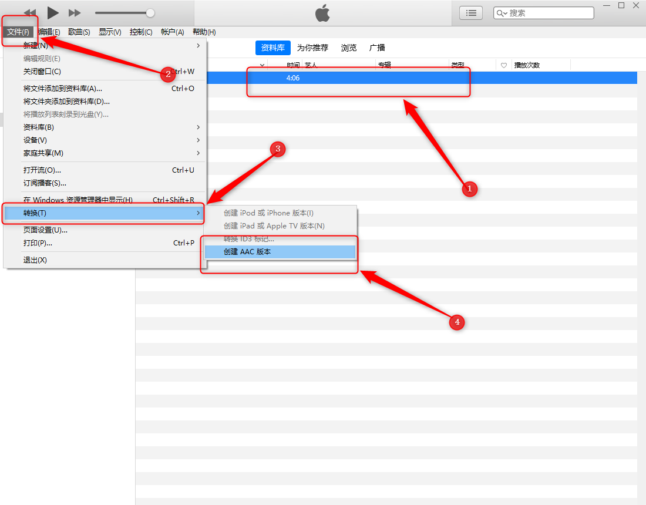Viewport: 646px width, 505px height.
Task: Switch to the 广播 tab
Action: tap(377, 48)
